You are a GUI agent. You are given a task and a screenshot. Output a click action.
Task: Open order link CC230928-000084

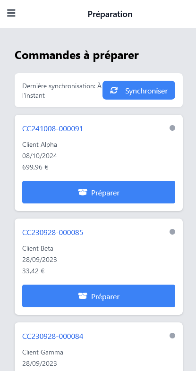click(52, 336)
